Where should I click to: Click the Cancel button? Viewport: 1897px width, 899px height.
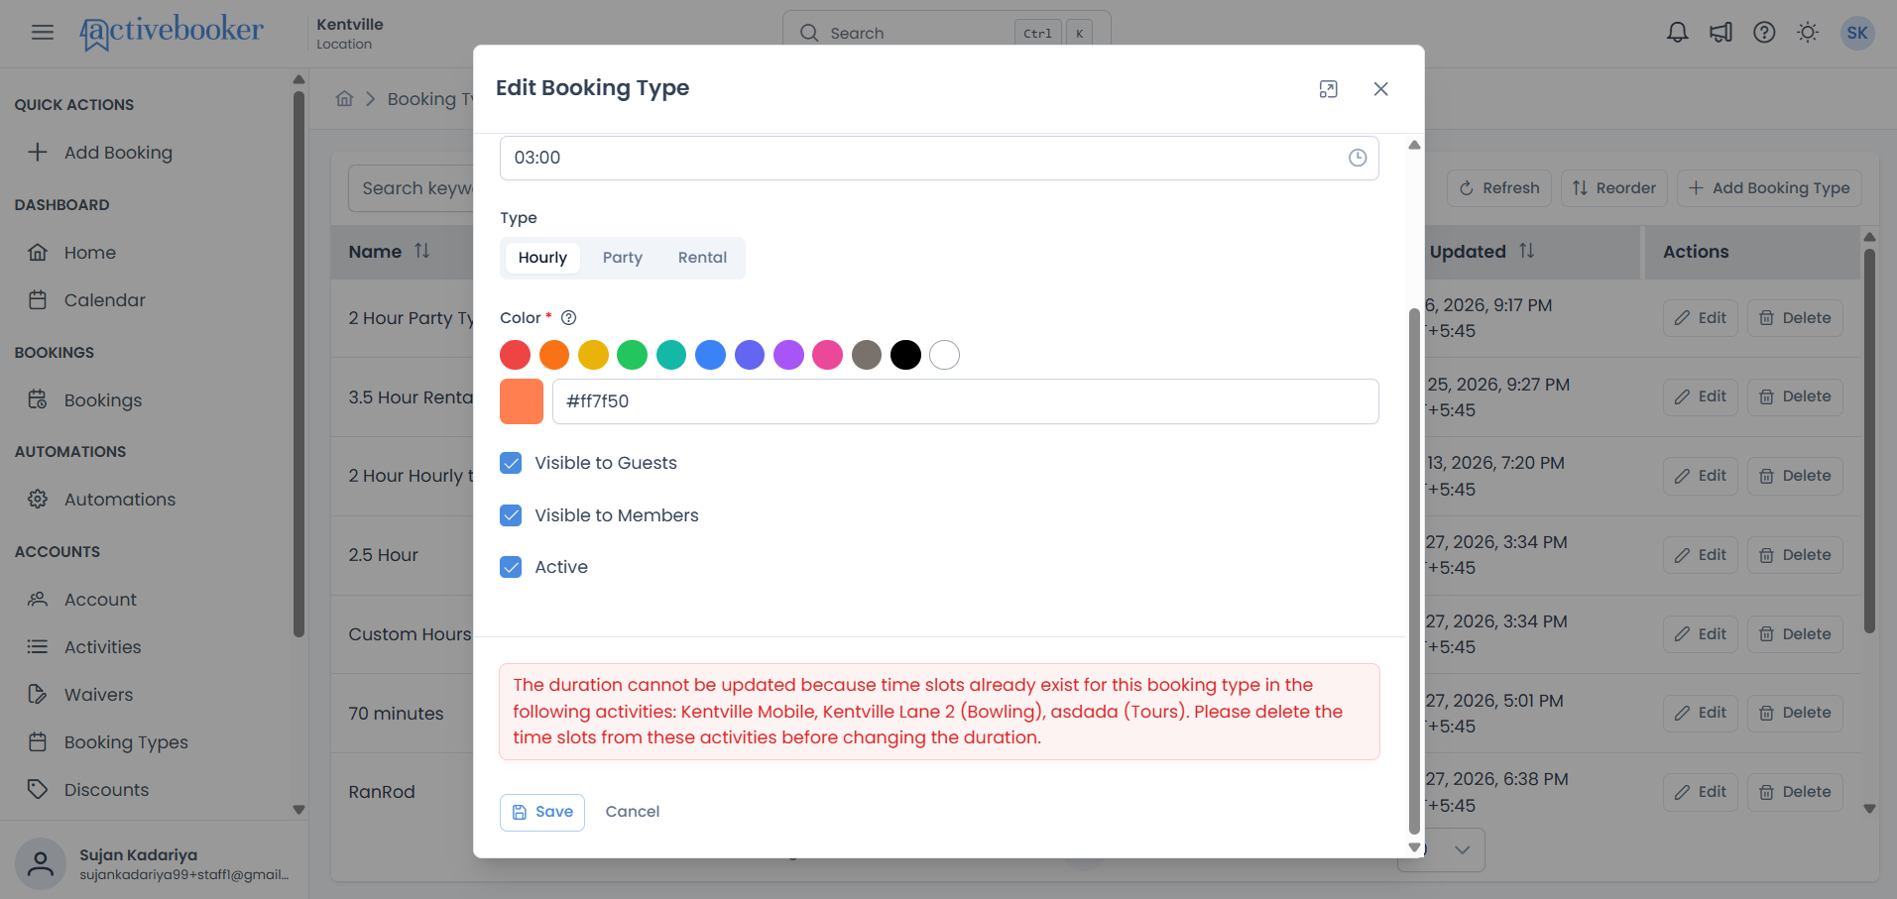coord(633,812)
